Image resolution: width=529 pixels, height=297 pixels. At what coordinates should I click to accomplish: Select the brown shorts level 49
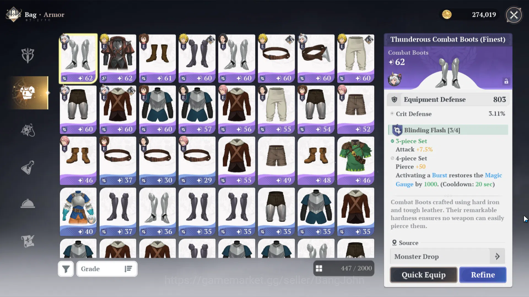[x=276, y=161]
